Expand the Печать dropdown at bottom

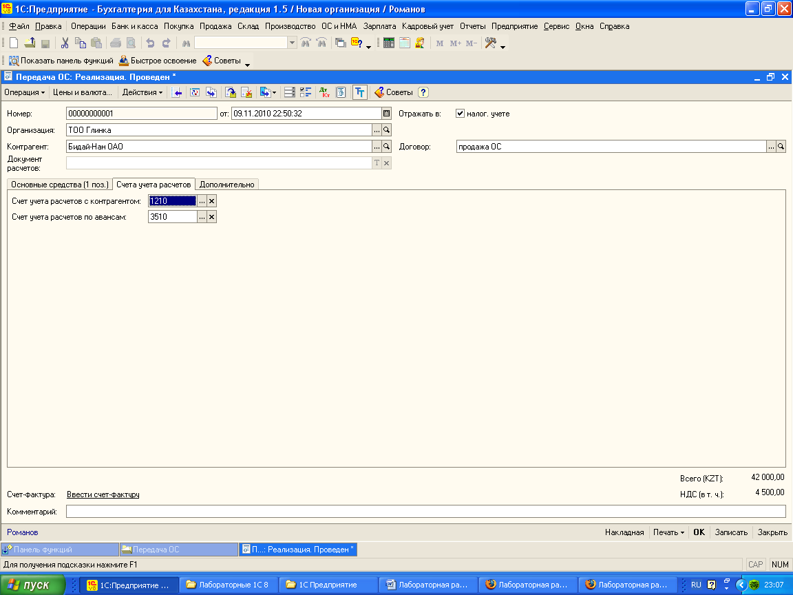click(668, 532)
